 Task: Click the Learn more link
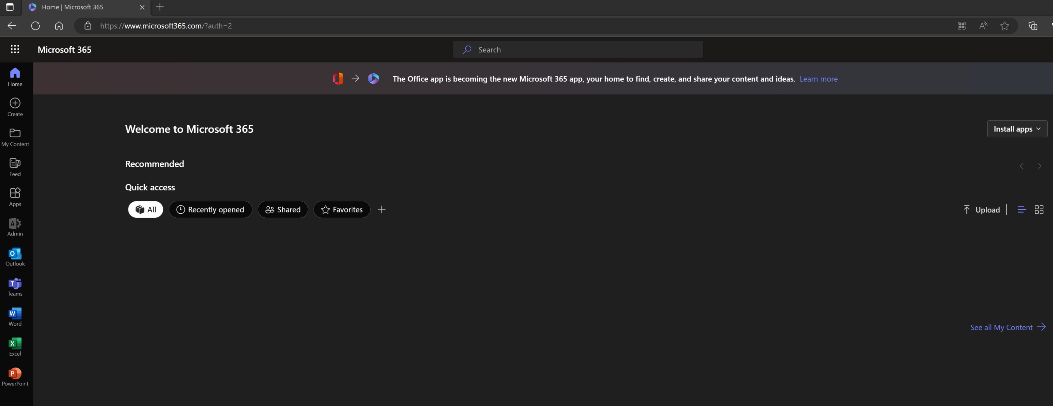click(x=818, y=79)
